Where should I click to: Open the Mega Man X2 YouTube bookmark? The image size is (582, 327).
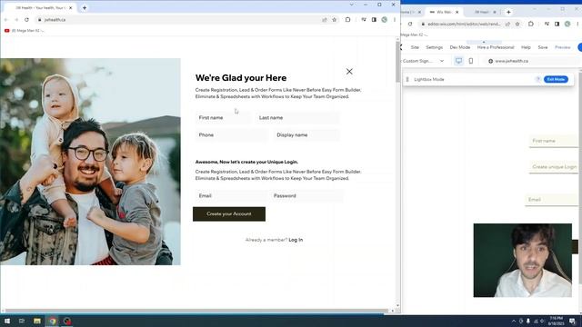pos(25,31)
